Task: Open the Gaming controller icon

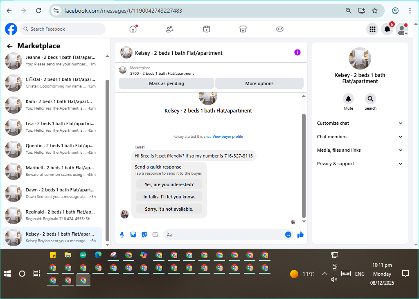Action: [x=280, y=29]
